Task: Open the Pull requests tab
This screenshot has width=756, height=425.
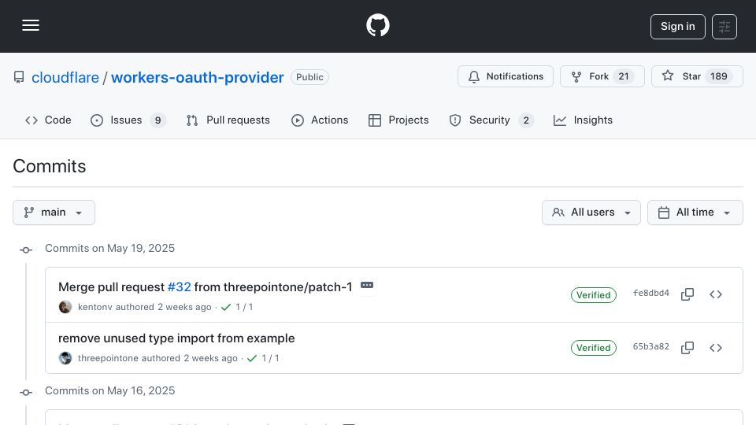Action: pos(228,120)
